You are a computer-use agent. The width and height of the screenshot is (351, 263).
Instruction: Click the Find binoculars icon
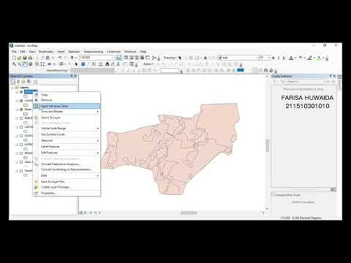pos(107,64)
